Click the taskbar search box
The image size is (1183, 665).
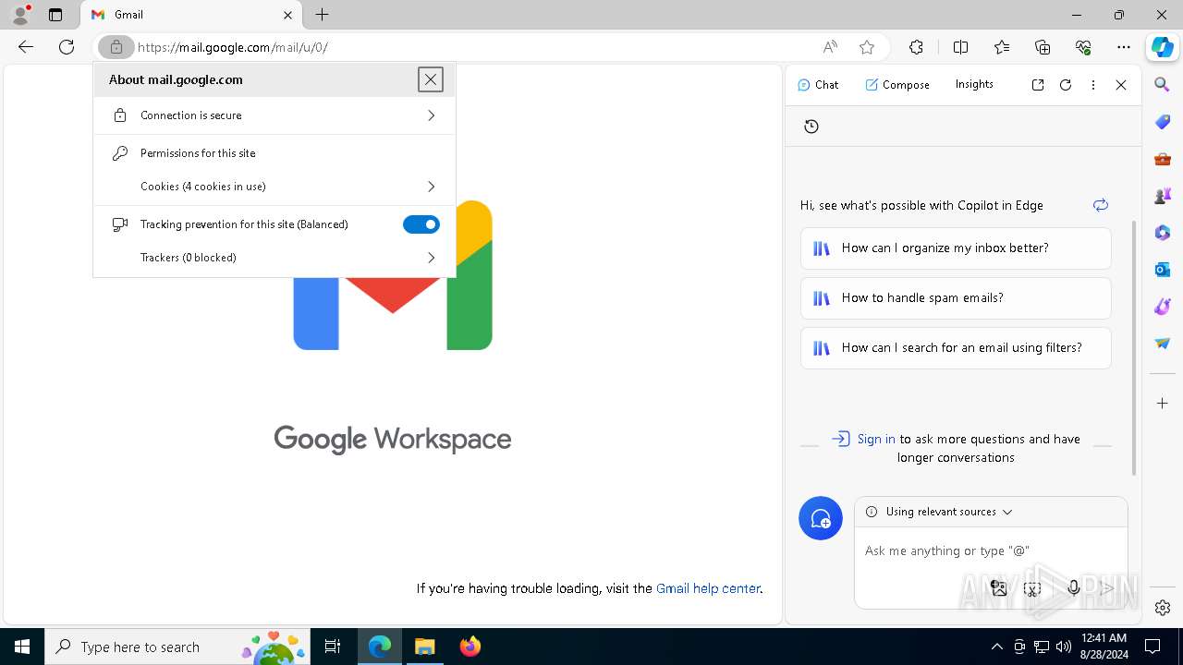tap(177, 647)
